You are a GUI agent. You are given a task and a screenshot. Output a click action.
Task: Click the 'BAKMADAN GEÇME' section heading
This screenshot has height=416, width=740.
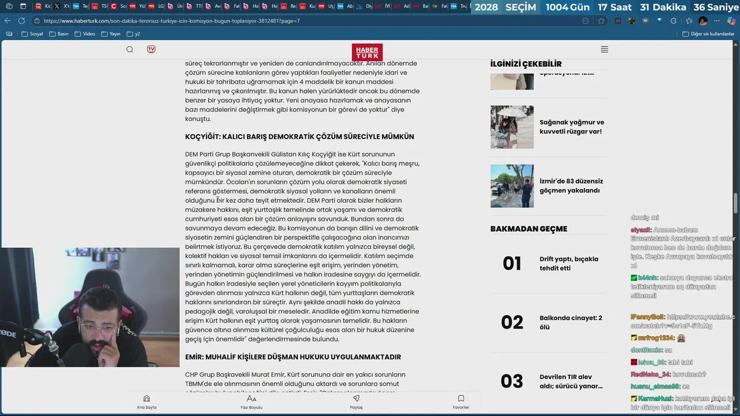[x=528, y=229]
